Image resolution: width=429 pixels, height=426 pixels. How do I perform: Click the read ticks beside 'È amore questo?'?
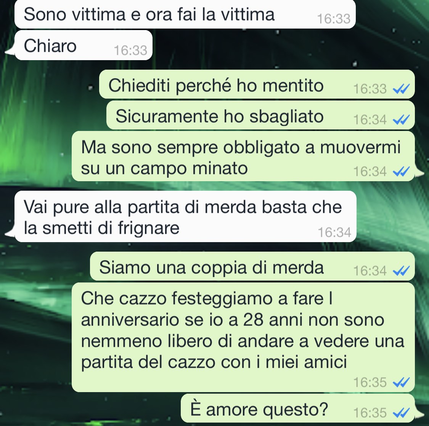pos(401,413)
